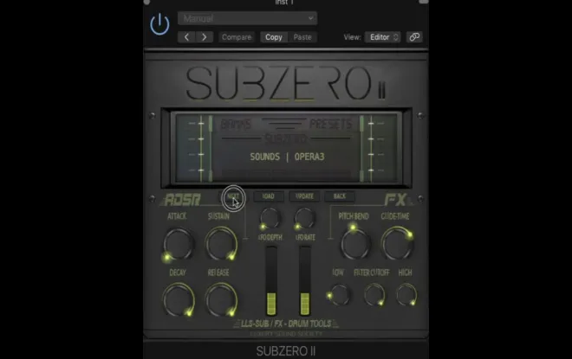This screenshot has height=359, width=572.
Task: Go to next preset arrow
Action: point(205,37)
